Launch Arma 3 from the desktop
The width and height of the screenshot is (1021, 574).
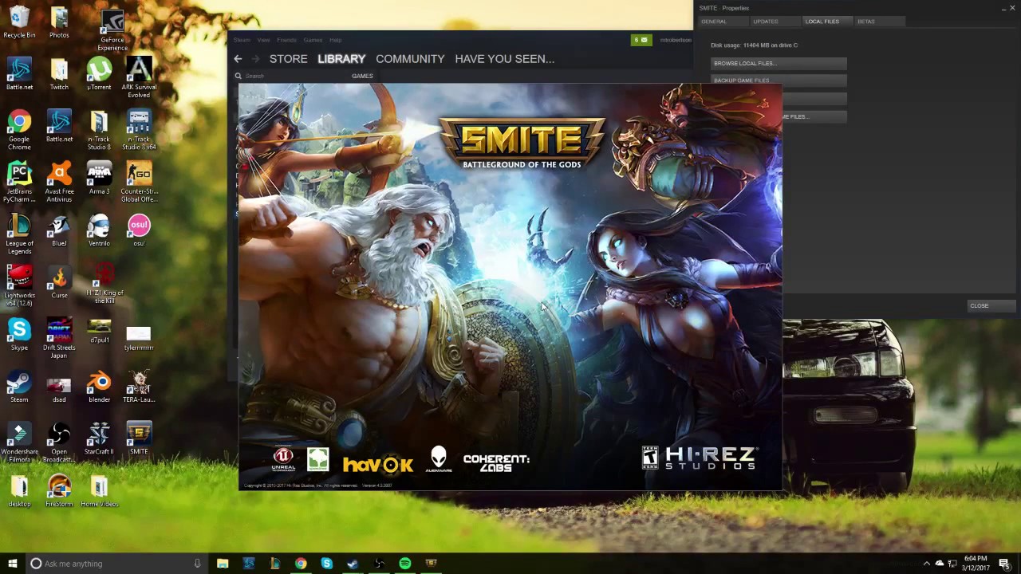(x=99, y=179)
